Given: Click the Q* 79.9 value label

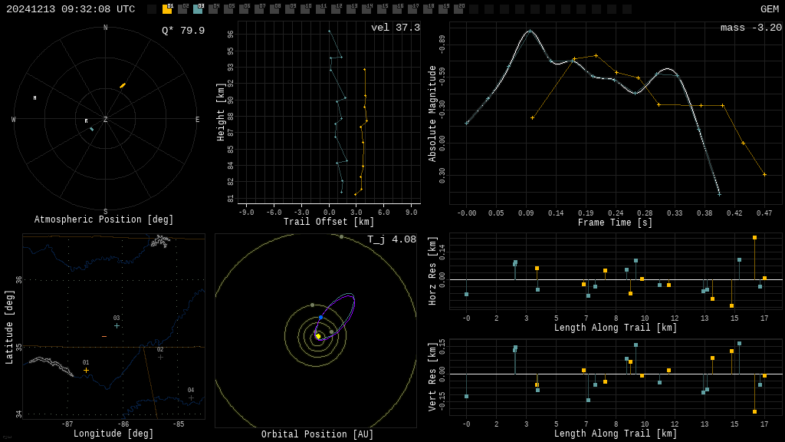Looking at the screenshot, I should click(x=182, y=31).
